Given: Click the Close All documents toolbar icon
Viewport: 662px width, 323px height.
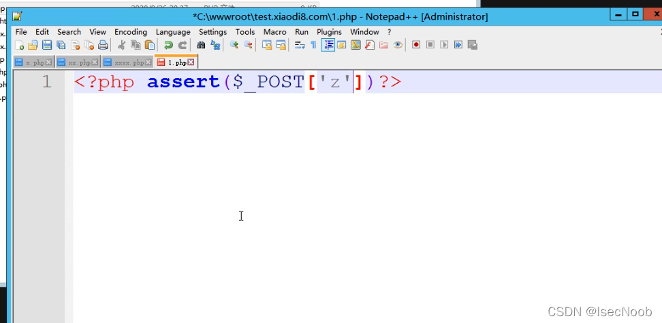Looking at the screenshot, I should (x=89, y=45).
